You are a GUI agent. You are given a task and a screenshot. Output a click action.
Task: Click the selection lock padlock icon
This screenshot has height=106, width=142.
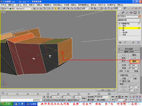tap(44, 97)
